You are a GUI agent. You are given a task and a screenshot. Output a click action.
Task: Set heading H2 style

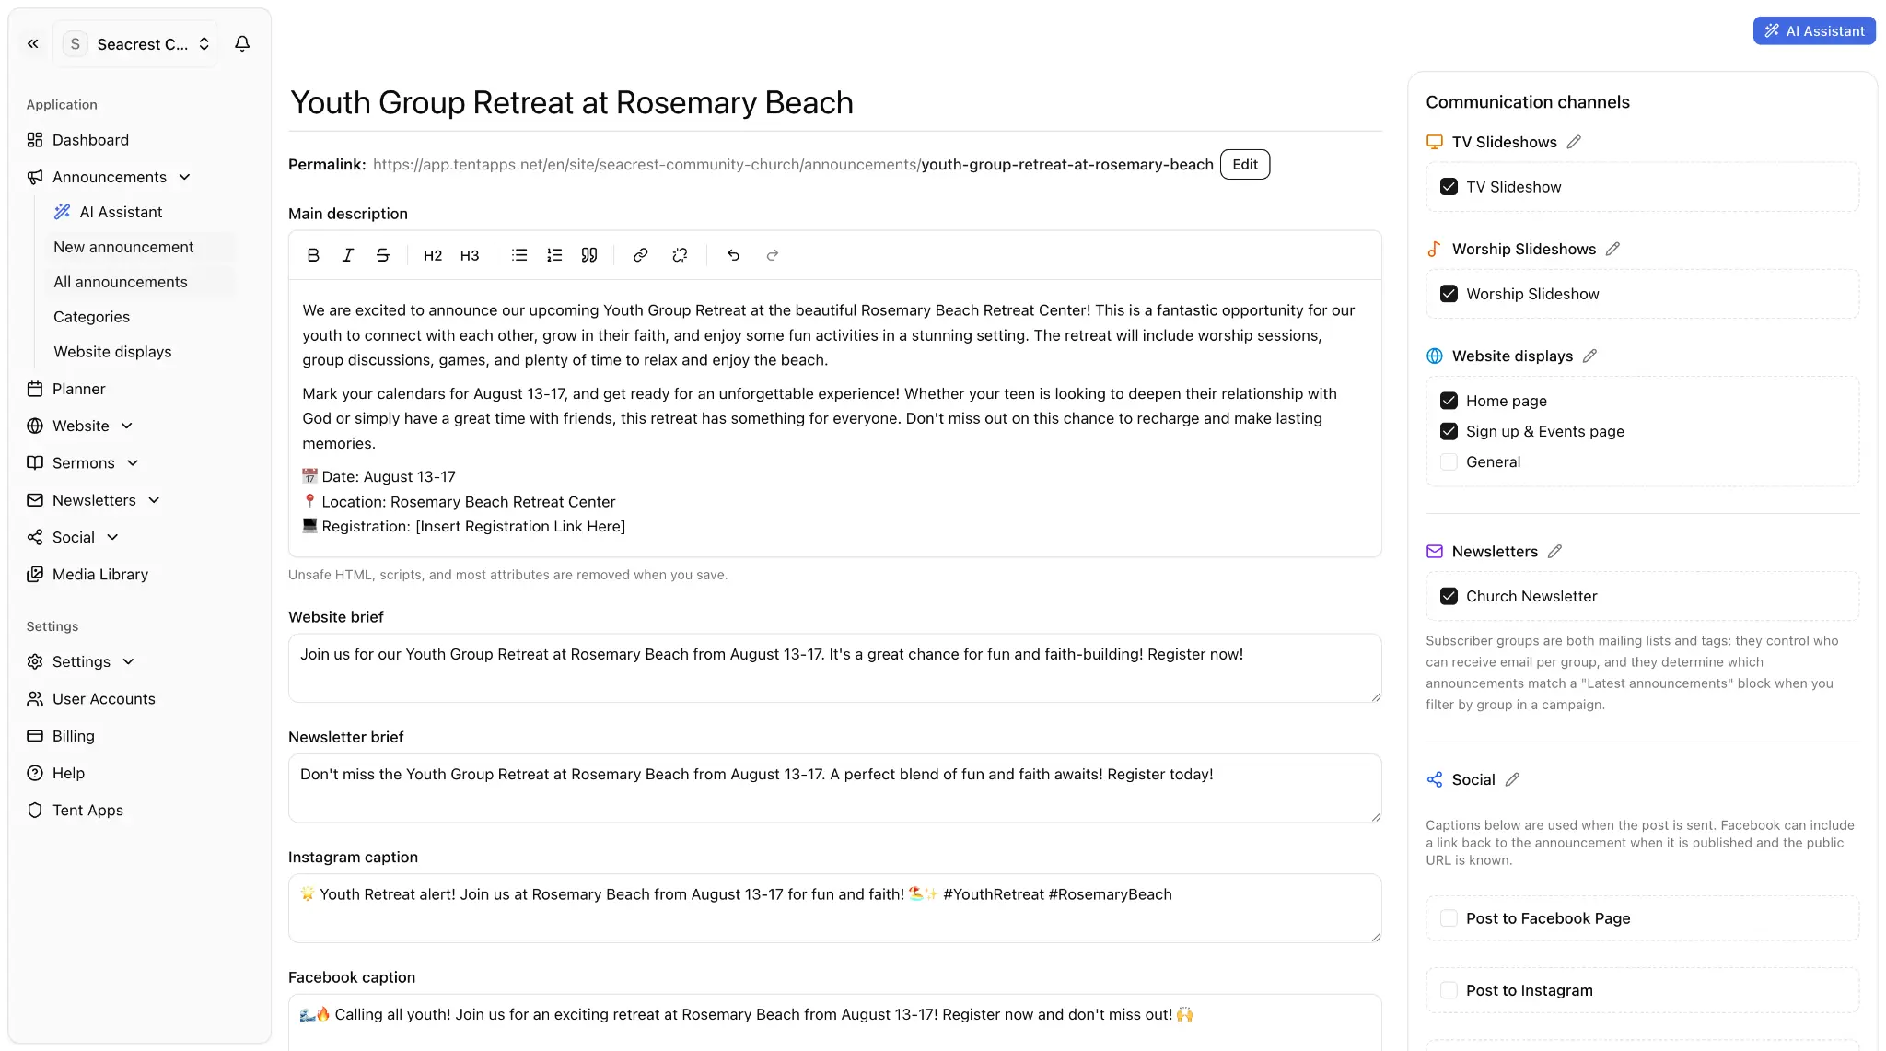click(433, 255)
